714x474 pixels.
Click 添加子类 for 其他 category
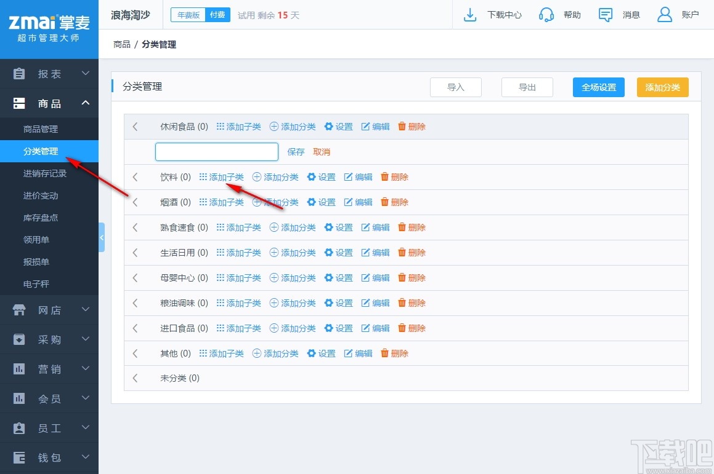coord(221,353)
